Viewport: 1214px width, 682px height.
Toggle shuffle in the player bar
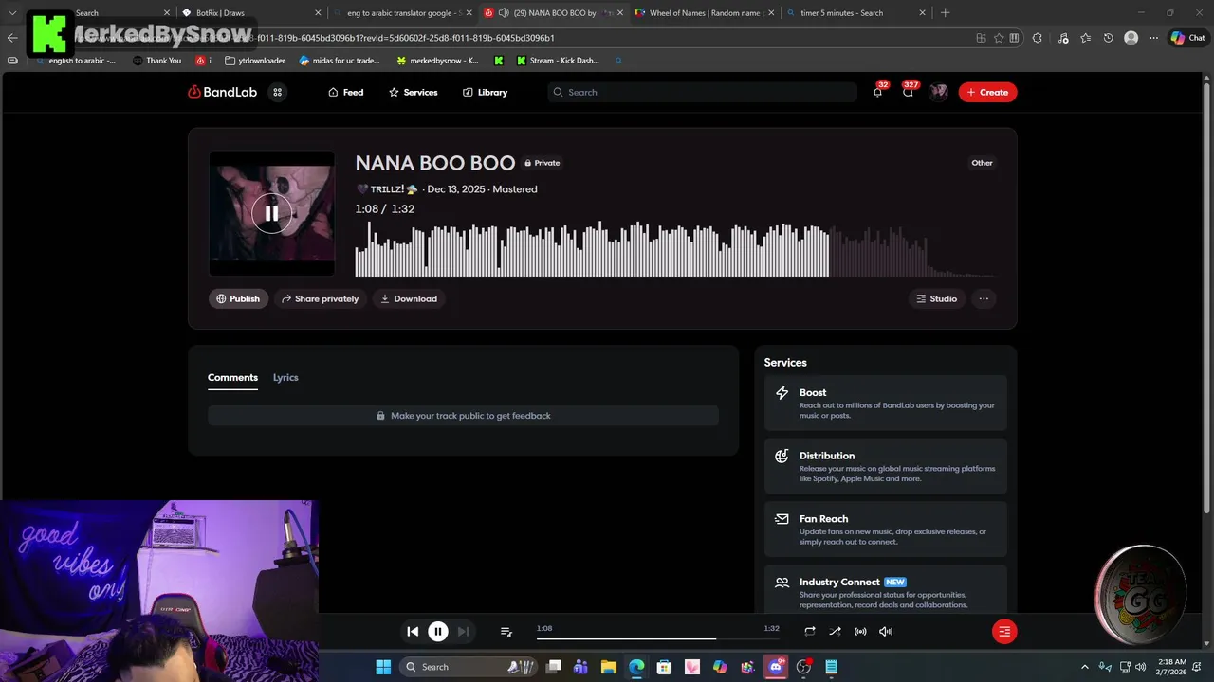click(835, 631)
